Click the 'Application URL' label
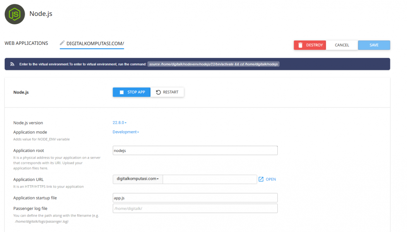407x232 pixels. pyautogui.click(x=28, y=179)
